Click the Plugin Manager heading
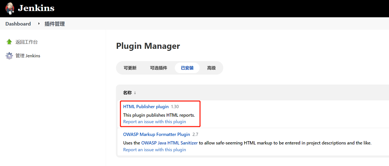 (148, 46)
